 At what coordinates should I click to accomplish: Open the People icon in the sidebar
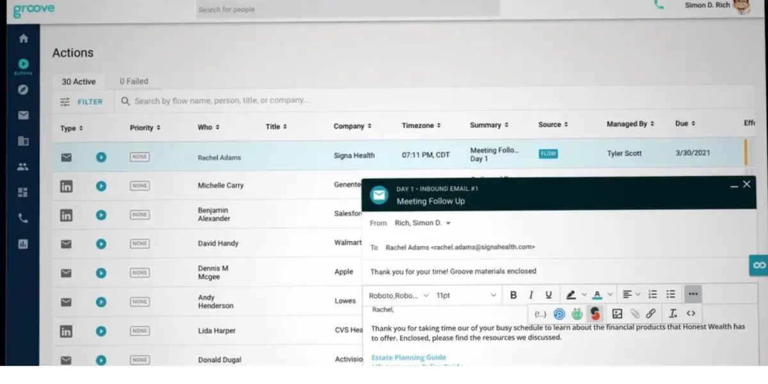(24, 167)
